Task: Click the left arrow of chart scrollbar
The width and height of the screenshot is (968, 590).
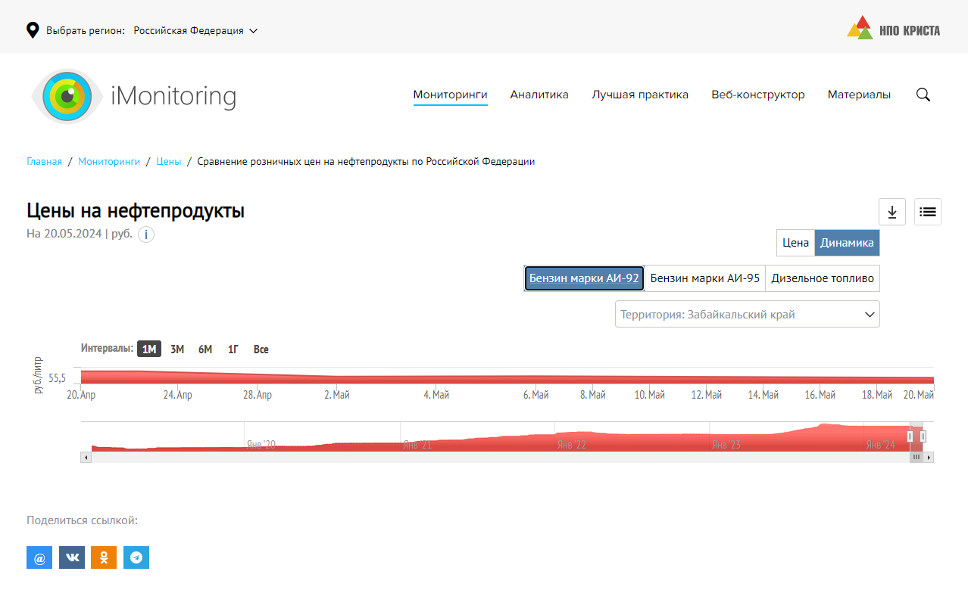Action: pyautogui.click(x=86, y=457)
